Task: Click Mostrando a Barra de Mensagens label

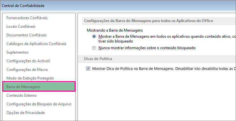Action: (x=115, y=30)
